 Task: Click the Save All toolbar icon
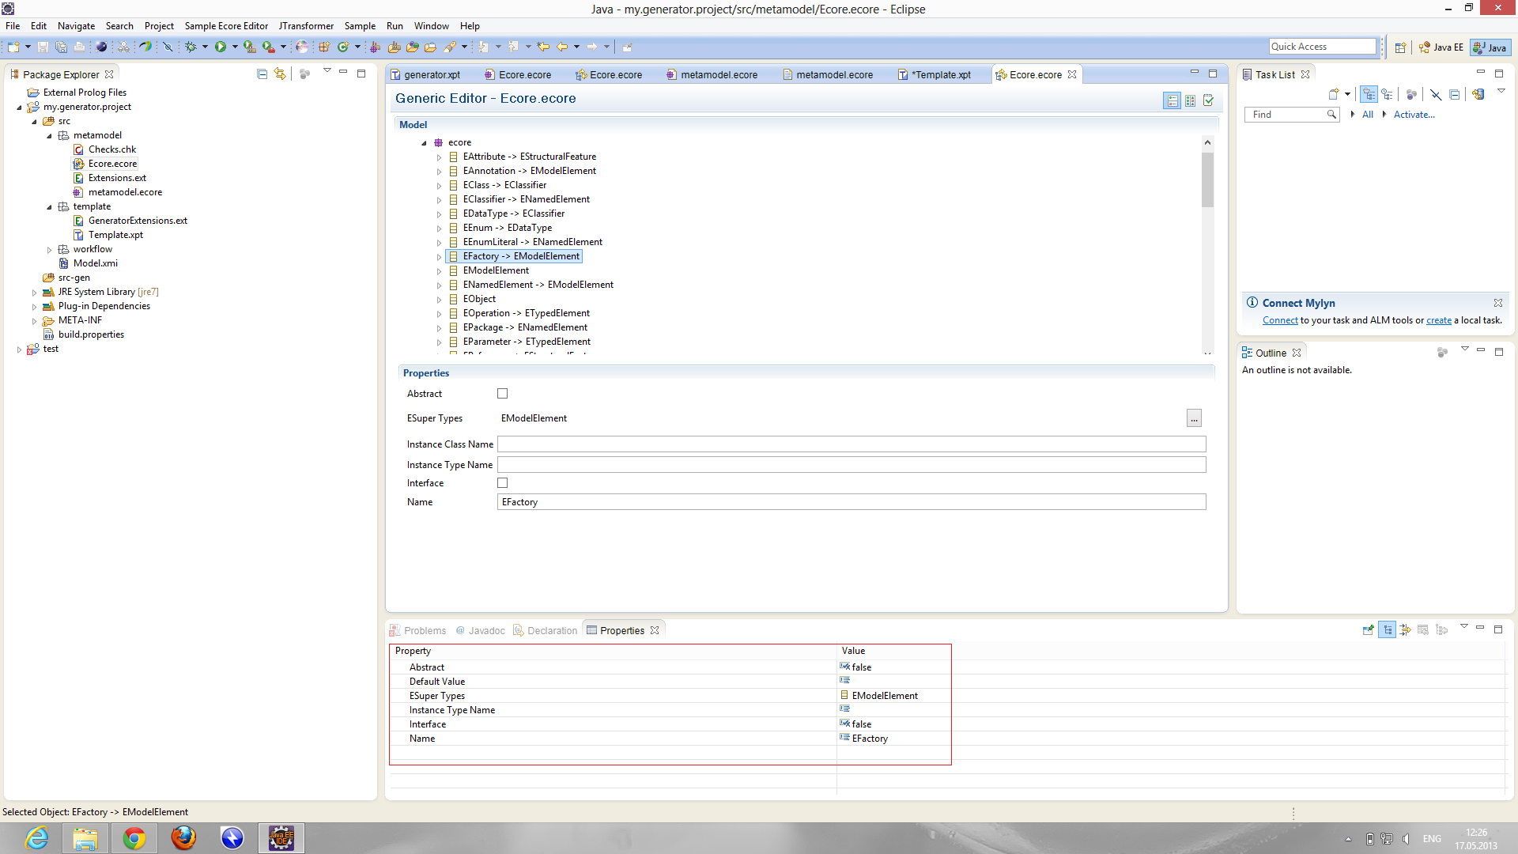pyautogui.click(x=61, y=47)
